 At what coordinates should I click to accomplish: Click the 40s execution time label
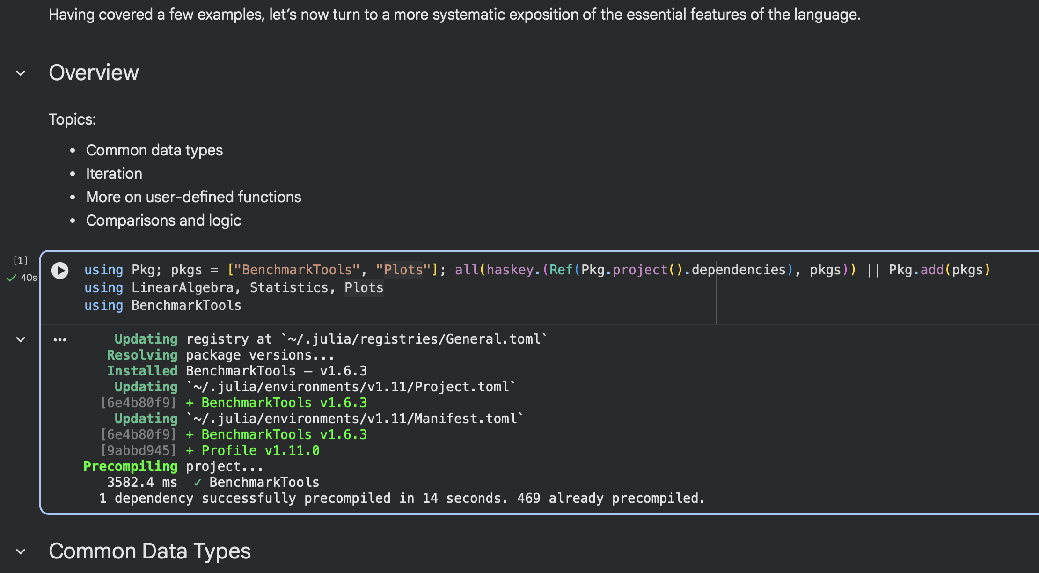point(29,278)
